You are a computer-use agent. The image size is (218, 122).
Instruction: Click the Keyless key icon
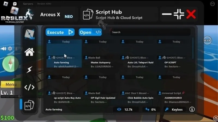click(167, 110)
